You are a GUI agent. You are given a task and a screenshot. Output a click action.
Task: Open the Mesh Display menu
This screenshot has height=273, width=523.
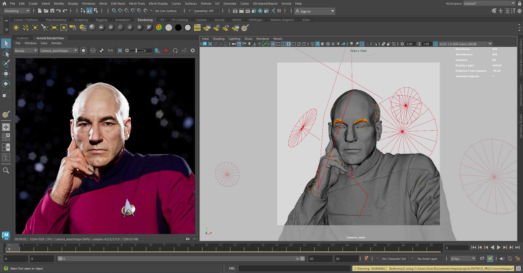[158, 4]
